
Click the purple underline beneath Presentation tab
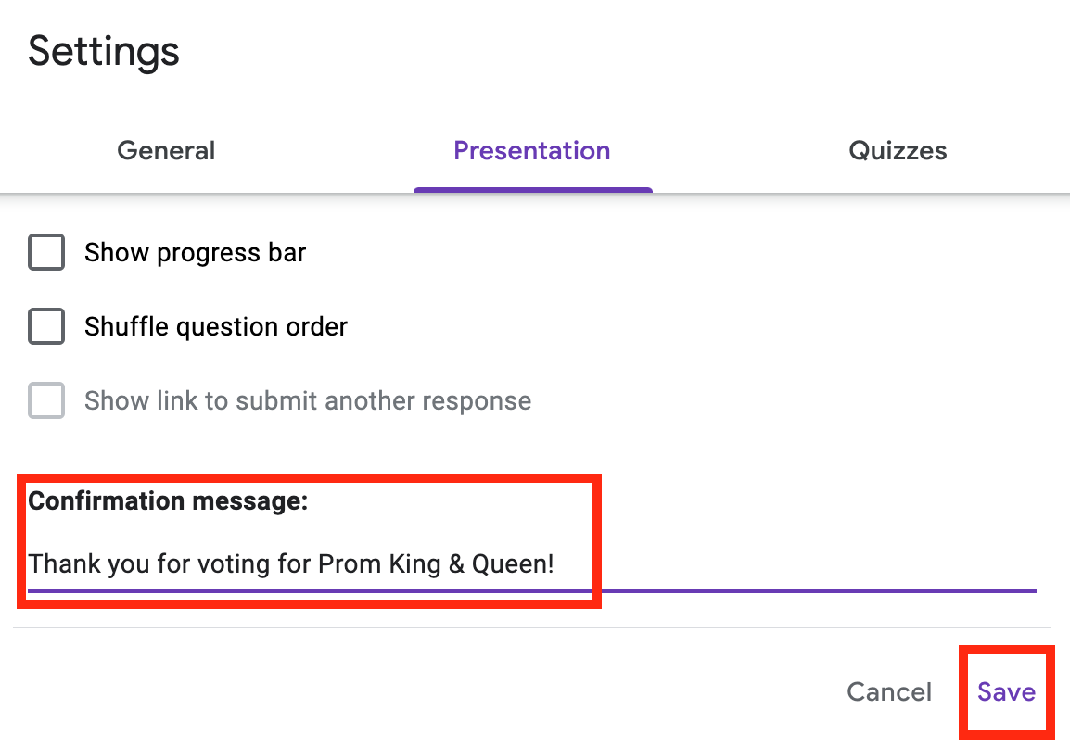pyautogui.click(x=532, y=190)
